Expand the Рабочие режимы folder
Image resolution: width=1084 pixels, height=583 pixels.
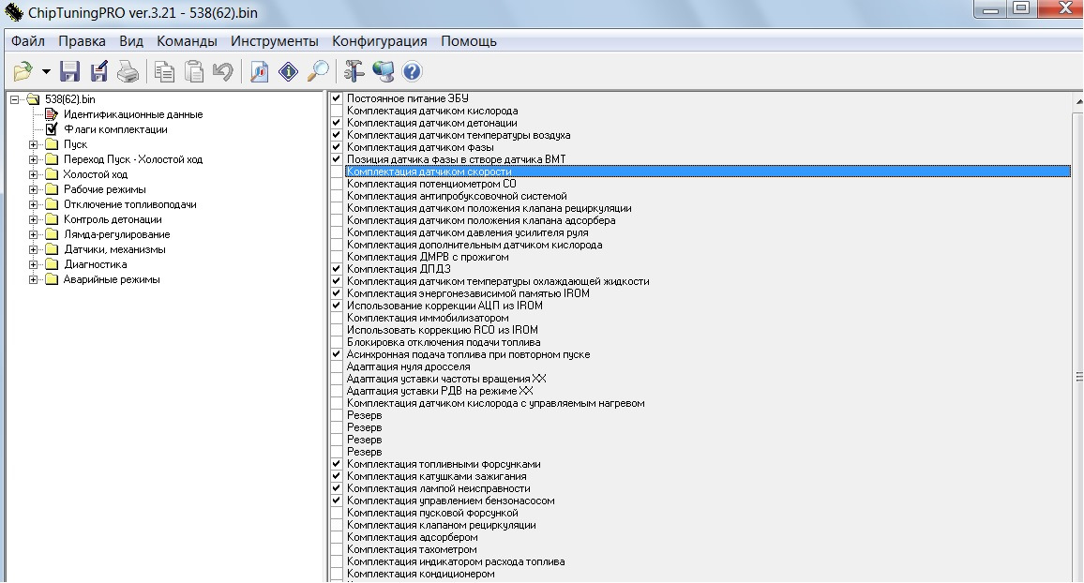click(x=33, y=189)
